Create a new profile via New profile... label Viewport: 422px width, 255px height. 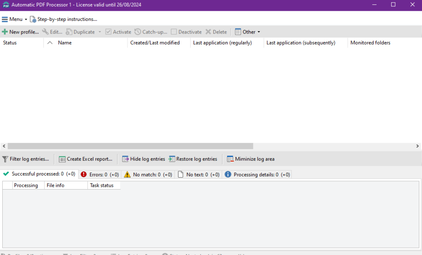coord(24,32)
